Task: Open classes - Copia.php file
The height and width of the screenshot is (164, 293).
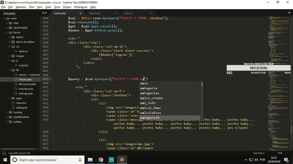Action: [x=29, y=75]
